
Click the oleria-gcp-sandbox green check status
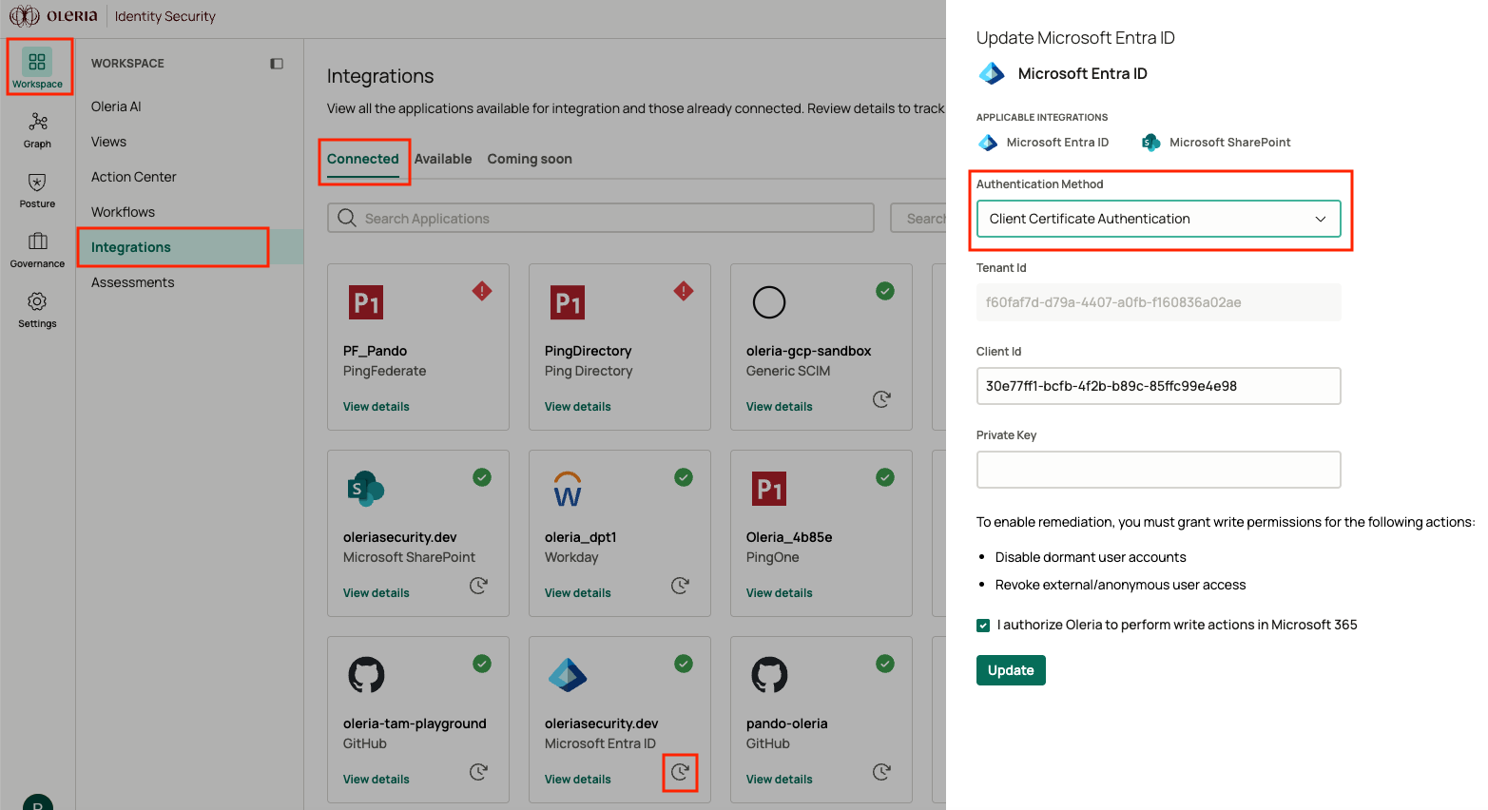[885, 291]
